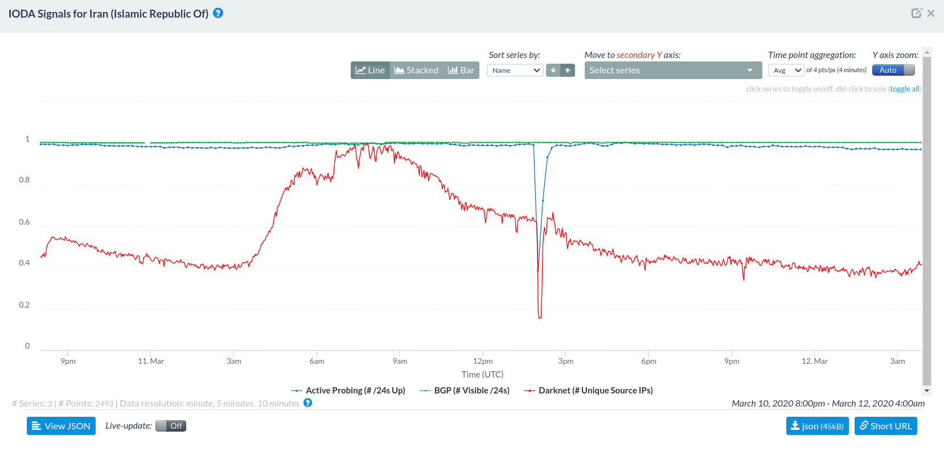Open the Avg time aggregation dropdown

click(786, 71)
